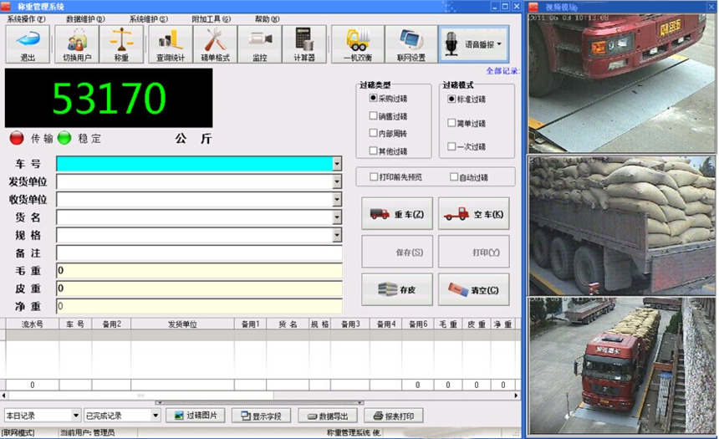Click the 53170 weight display
This screenshot has height=439, width=719.
click(109, 98)
